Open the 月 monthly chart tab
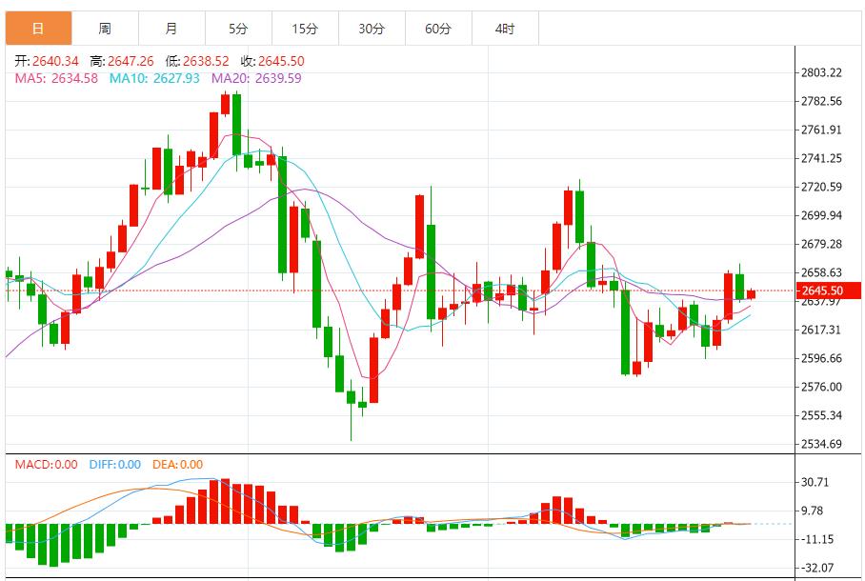This screenshot has width=865, height=581. pos(171,29)
